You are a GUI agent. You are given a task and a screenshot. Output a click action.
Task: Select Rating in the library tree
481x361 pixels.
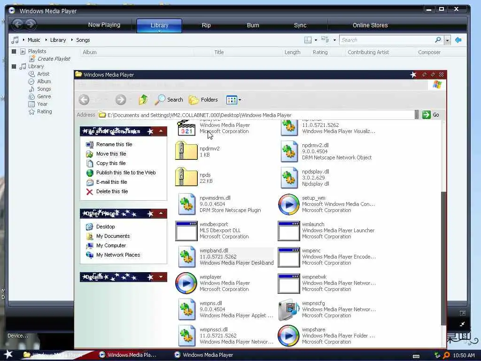tap(44, 111)
